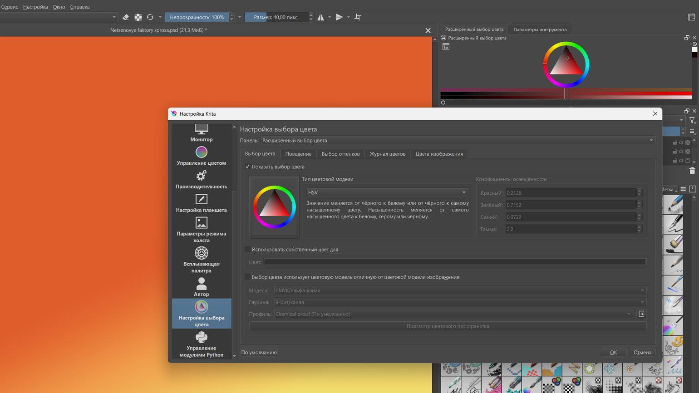Enable 'Использовать собственный цвет для' checkbox

pos(247,249)
